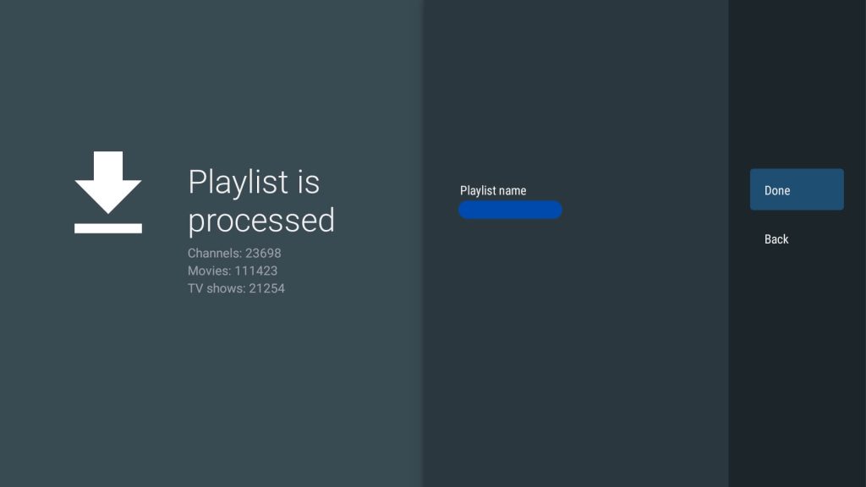Click the number 21254 next to TV shows

pyautogui.click(x=266, y=288)
